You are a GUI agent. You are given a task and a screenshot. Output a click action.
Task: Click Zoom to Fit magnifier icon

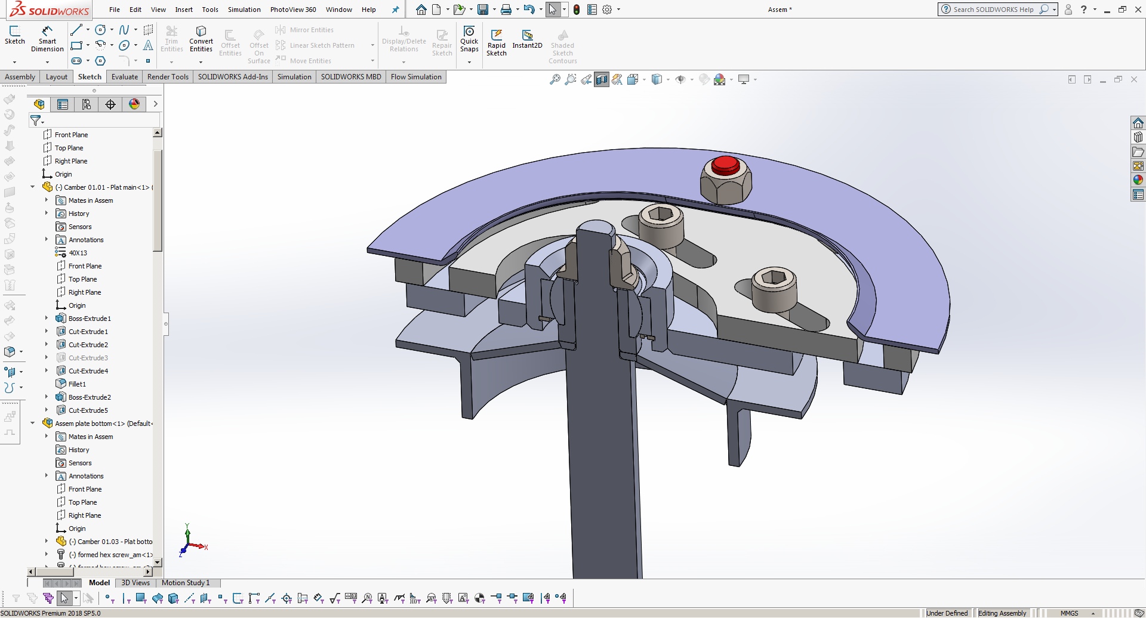[x=554, y=79]
